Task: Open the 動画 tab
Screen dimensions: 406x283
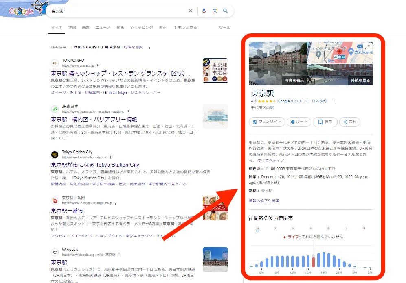Action: click(121, 27)
